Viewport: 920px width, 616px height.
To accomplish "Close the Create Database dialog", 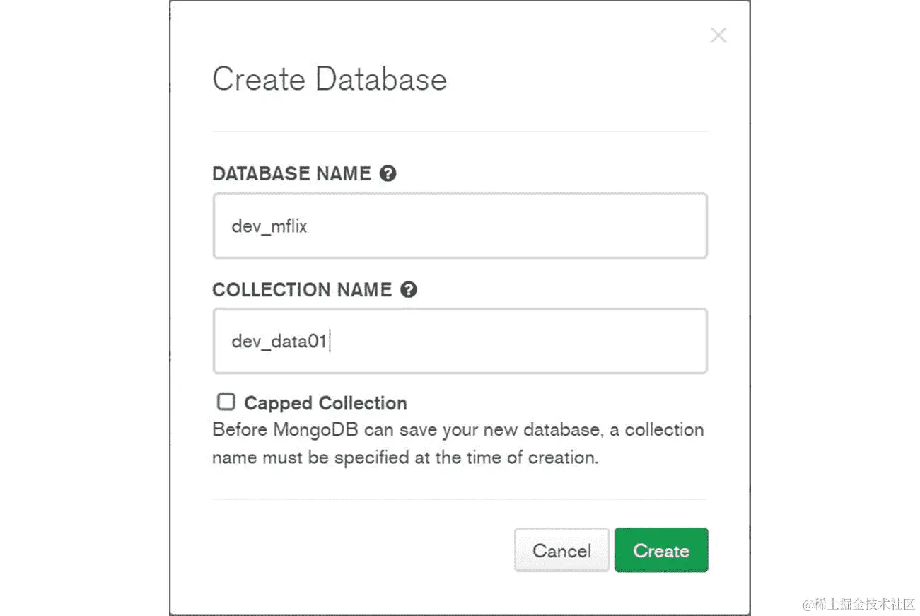I will tap(718, 35).
